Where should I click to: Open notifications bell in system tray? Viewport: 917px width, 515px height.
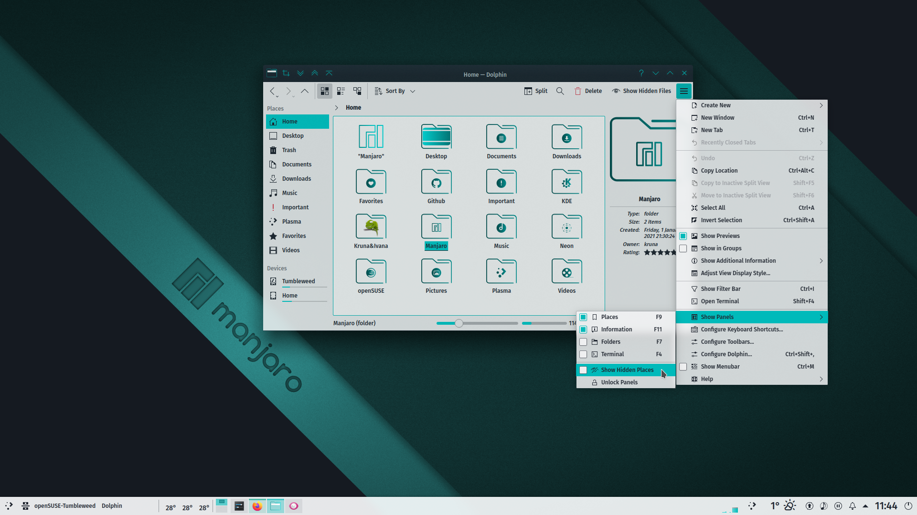click(853, 506)
